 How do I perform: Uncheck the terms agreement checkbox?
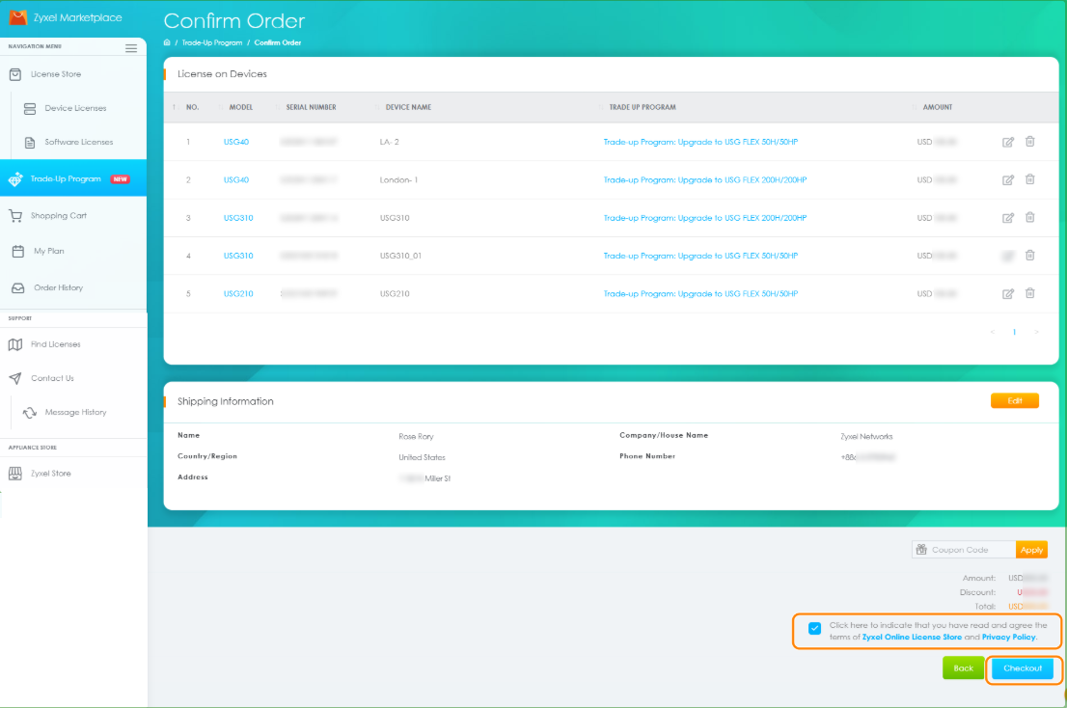coord(814,628)
